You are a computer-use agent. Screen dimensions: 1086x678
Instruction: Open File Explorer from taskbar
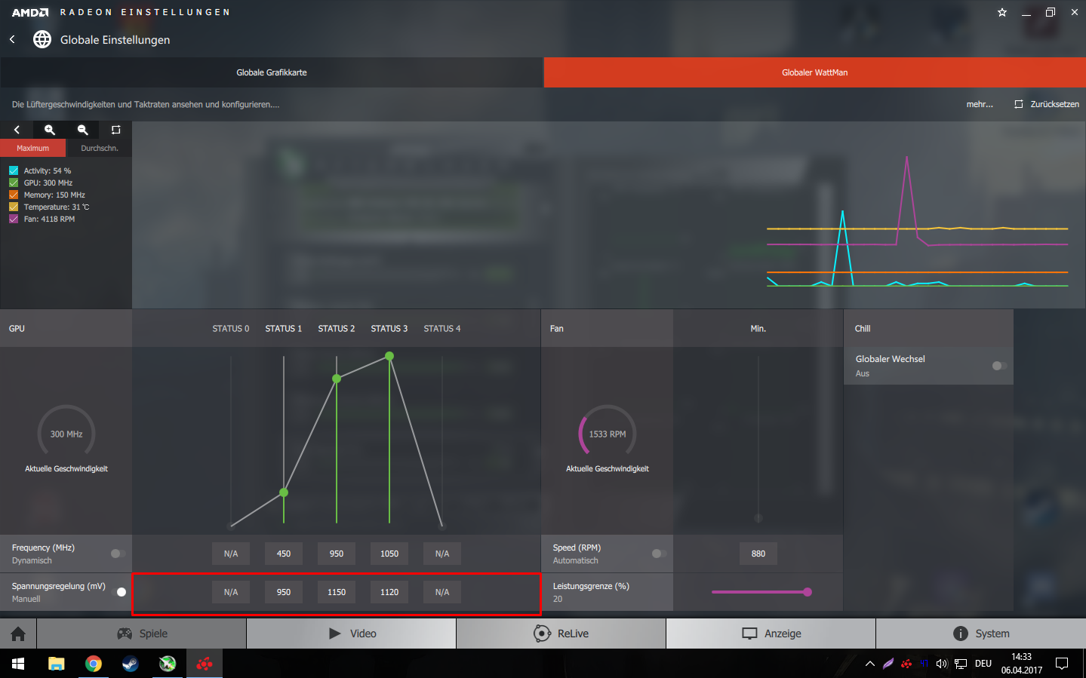tap(57, 664)
